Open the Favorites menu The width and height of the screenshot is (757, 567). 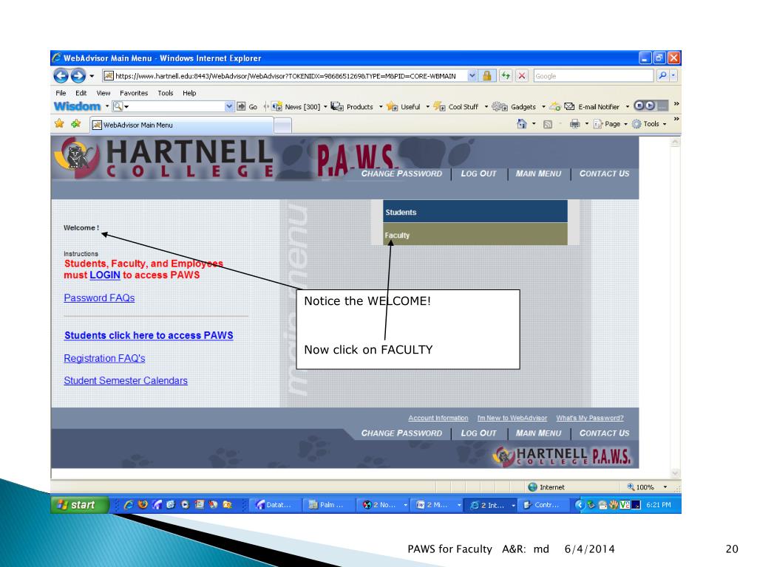pos(134,93)
